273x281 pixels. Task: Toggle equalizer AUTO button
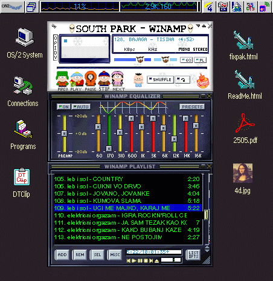point(81,107)
